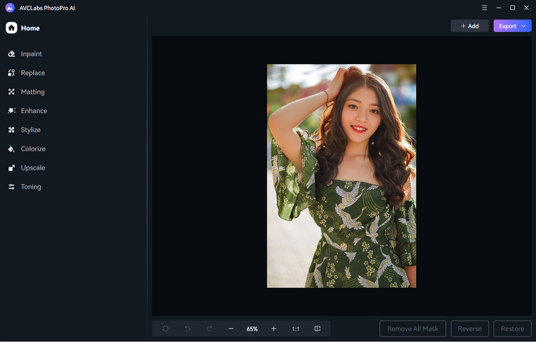Click the Reverse button
The width and height of the screenshot is (536, 342).
point(470,329)
